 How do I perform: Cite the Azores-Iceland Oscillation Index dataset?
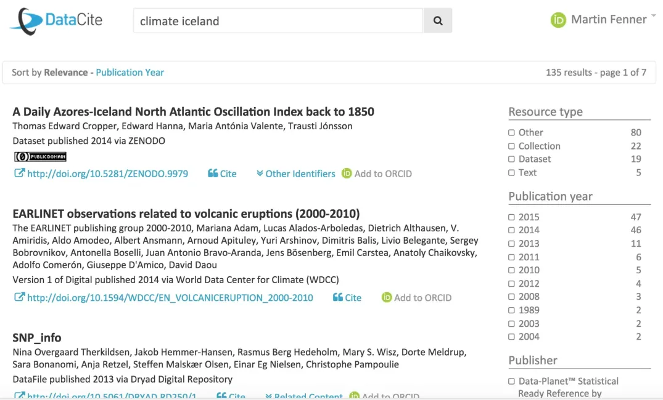pos(222,174)
